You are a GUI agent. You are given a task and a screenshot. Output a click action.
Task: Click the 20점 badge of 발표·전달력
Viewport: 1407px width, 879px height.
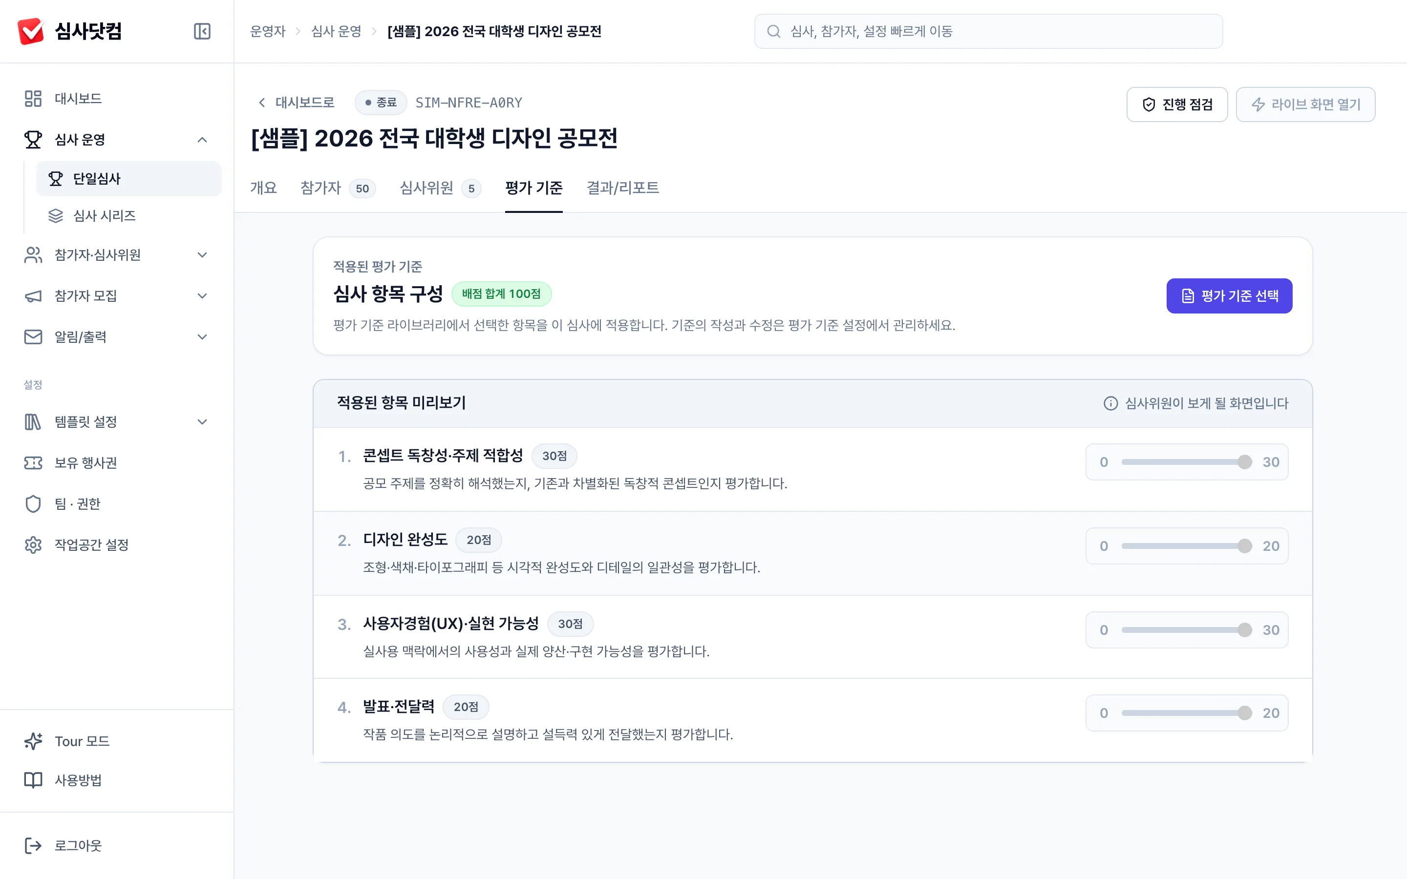click(x=466, y=707)
